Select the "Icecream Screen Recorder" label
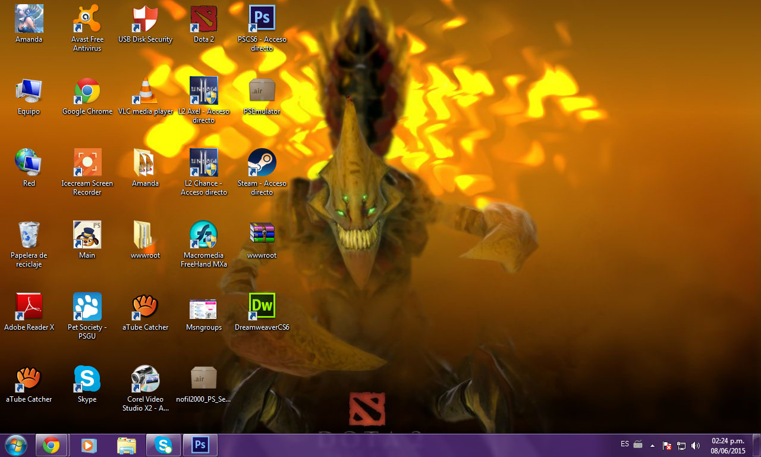Image resolution: width=761 pixels, height=457 pixels. click(87, 187)
